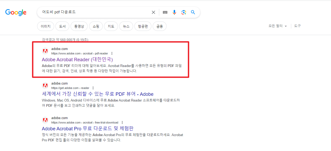Open the on-screen keyboard icon
The image size is (331, 151).
[x=165, y=12]
